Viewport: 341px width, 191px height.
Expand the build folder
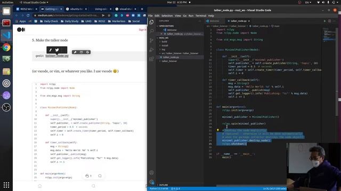tap(180, 41)
